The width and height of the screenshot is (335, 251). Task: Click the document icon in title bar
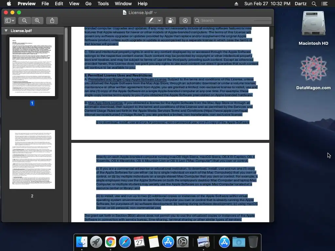[125, 13]
